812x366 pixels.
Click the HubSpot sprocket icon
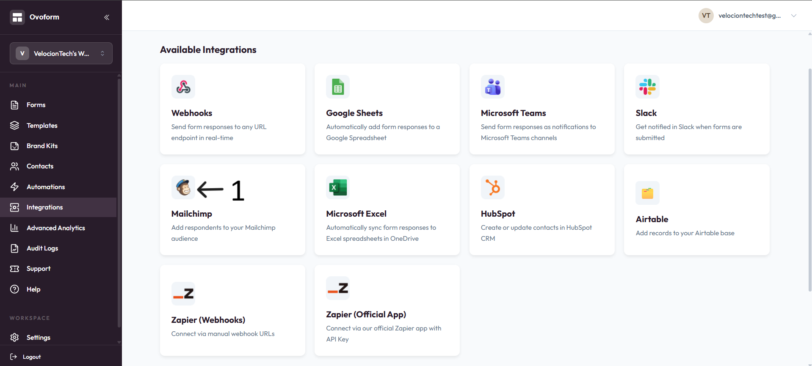coord(493,187)
